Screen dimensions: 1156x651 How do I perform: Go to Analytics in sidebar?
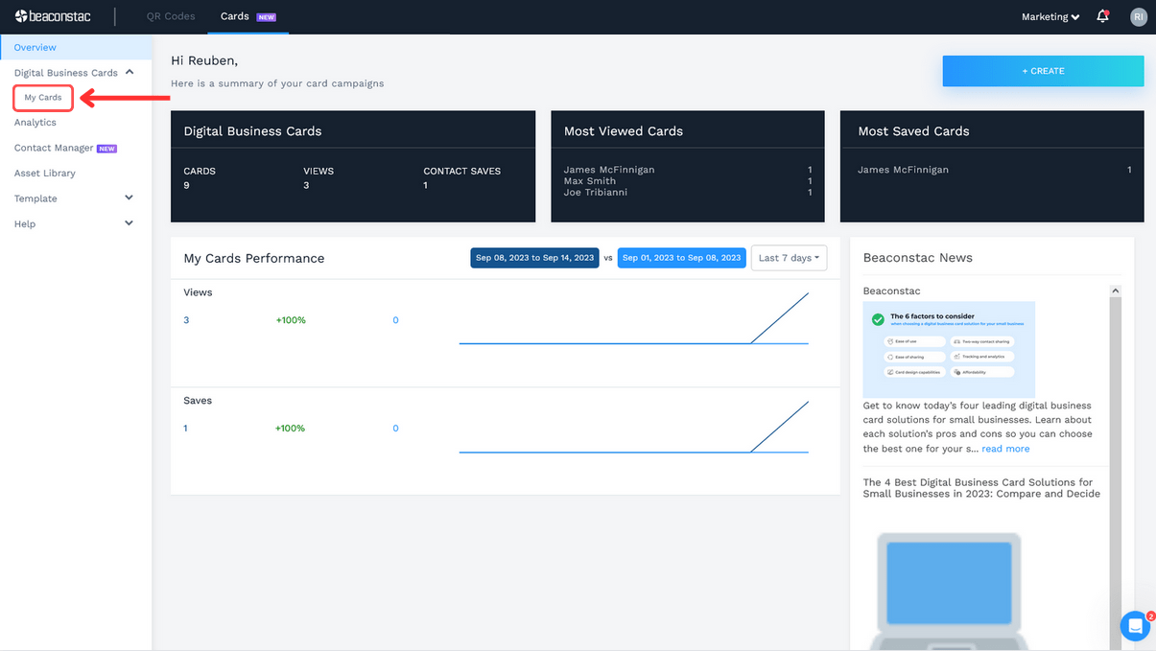tap(35, 123)
